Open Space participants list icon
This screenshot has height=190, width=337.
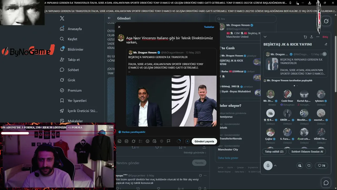coord(300,165)
